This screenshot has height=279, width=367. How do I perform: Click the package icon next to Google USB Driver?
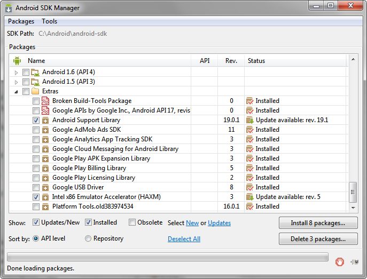[x=45, y=187]
